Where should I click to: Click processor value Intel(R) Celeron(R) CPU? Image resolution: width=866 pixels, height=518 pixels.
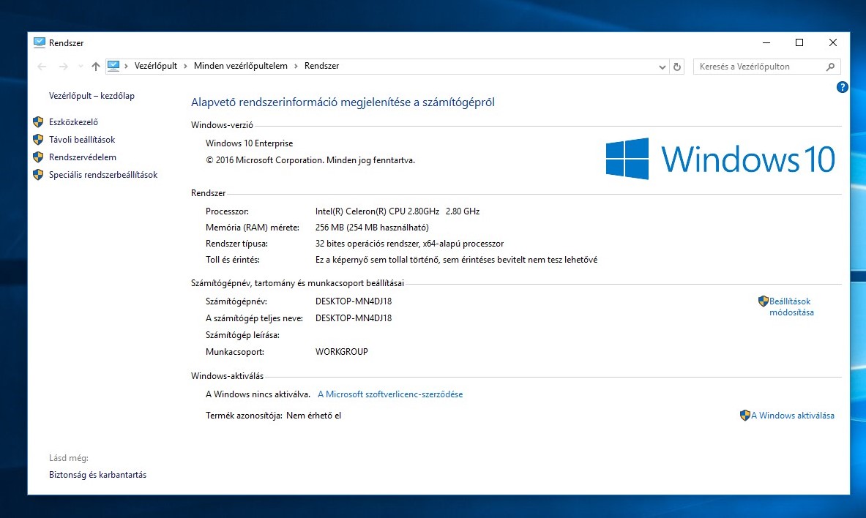point(397,211)
